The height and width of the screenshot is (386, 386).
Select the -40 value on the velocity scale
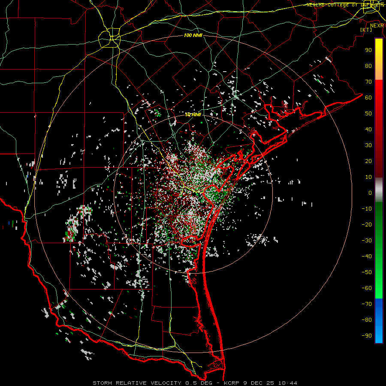pos(367,256)
